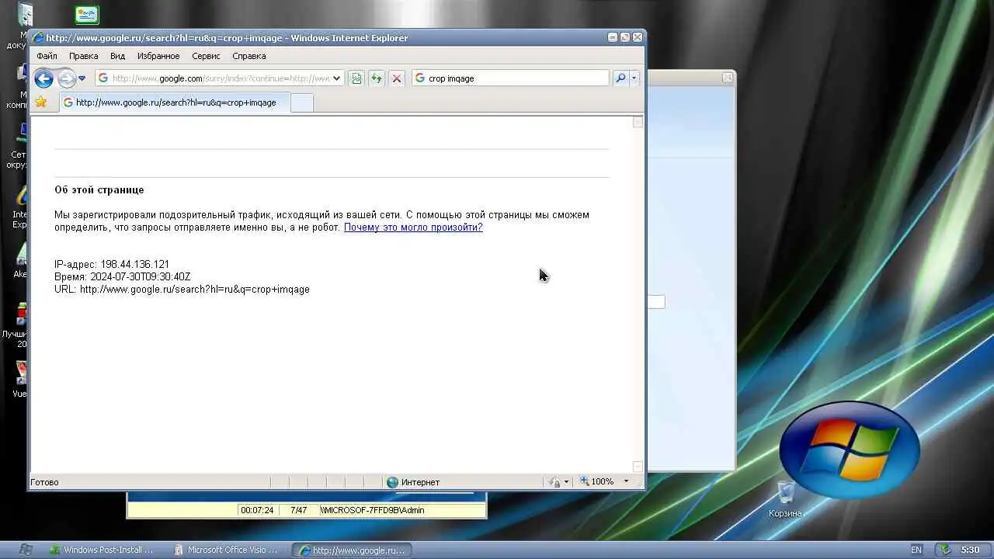Viewport: 994px width, 559px height.
Task: Click the red Stop loading X icon
Action: (396, 78)
